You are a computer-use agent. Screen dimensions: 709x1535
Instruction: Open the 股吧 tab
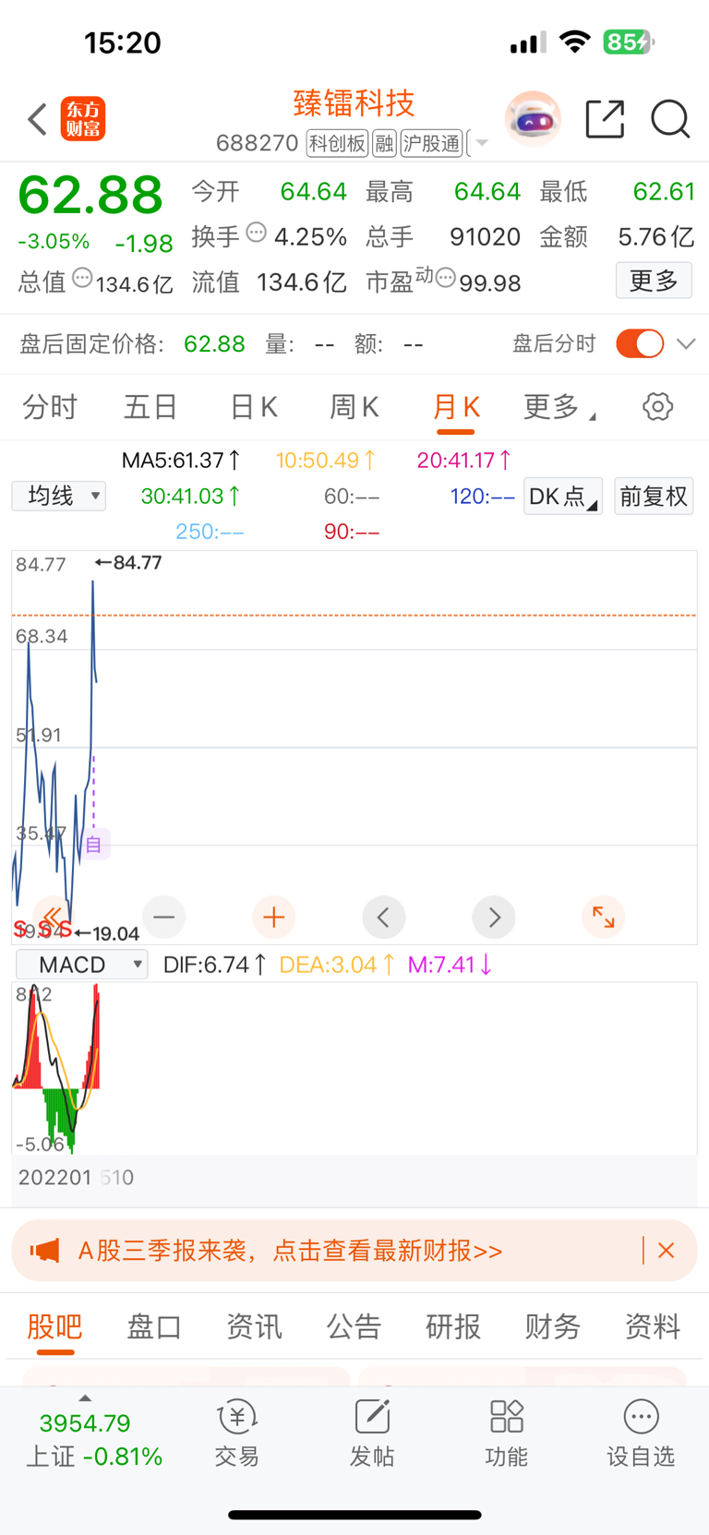click(54, 1326)
